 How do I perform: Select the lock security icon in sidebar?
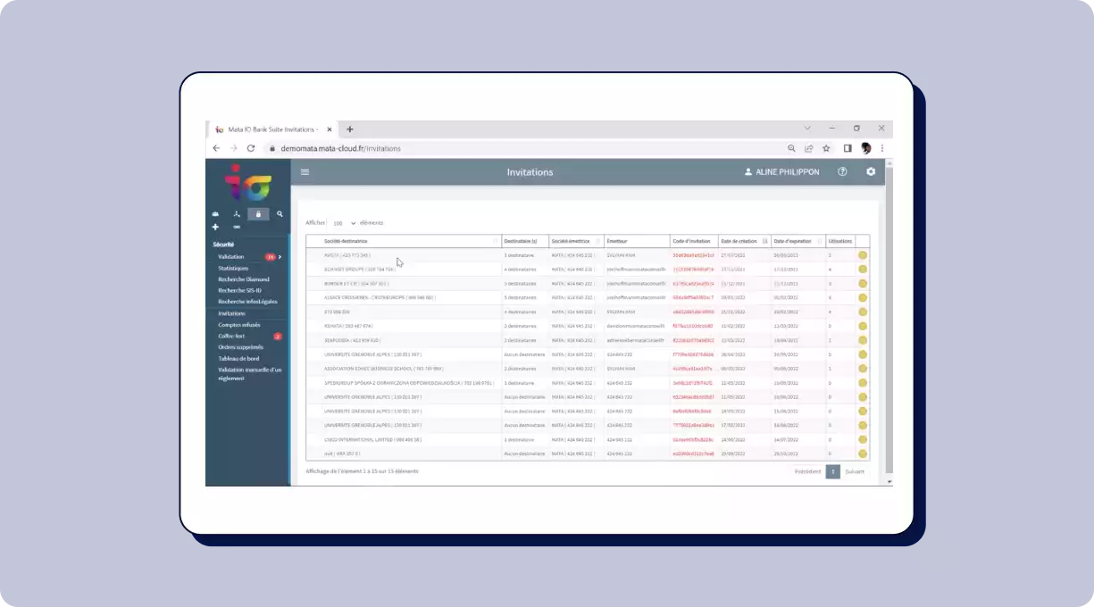[258, 214]
